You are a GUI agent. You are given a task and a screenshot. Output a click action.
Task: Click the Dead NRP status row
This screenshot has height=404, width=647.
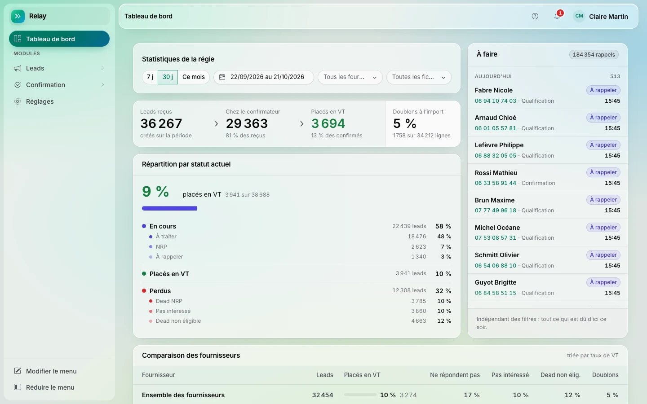click(x=297, y=301)
